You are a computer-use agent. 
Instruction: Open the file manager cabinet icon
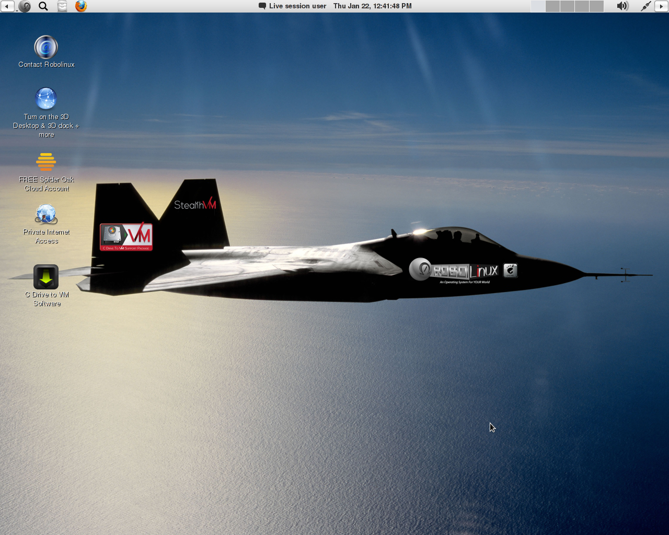click(x=62, y=6)
